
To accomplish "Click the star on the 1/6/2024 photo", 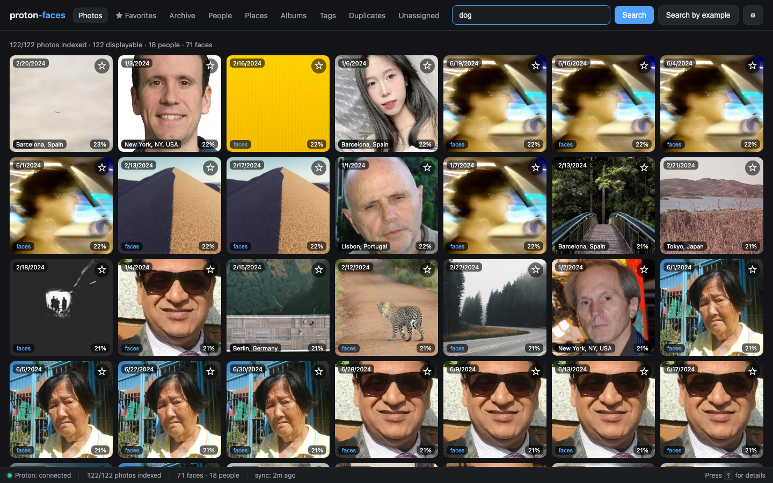I will (x=427, y=66).
